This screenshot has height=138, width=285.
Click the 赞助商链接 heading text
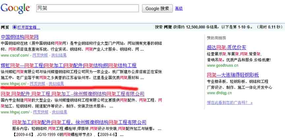point(216,38)
